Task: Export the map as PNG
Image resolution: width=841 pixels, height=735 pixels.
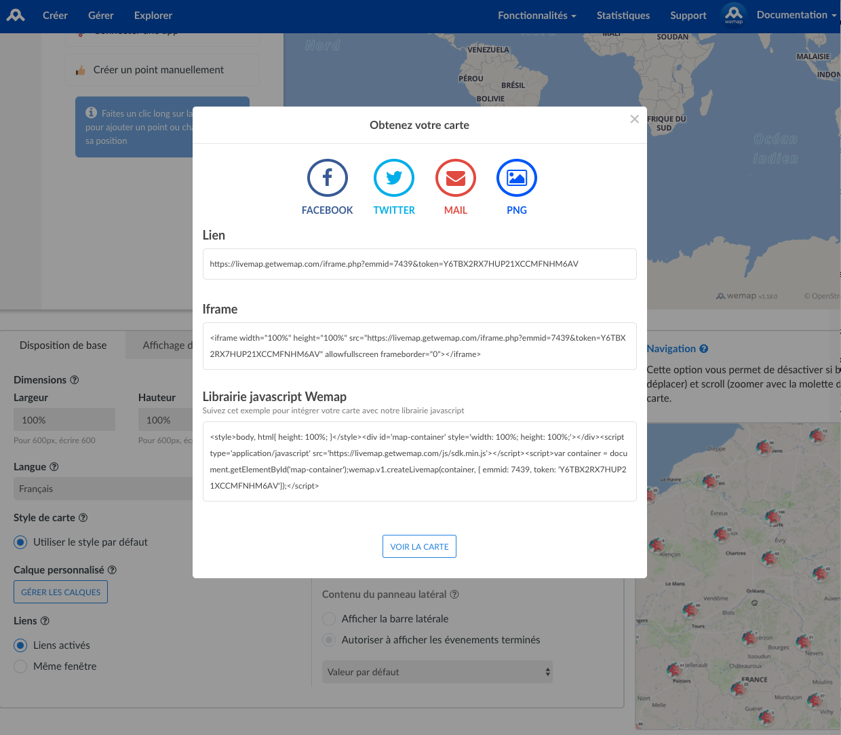Action: [516, 178]
